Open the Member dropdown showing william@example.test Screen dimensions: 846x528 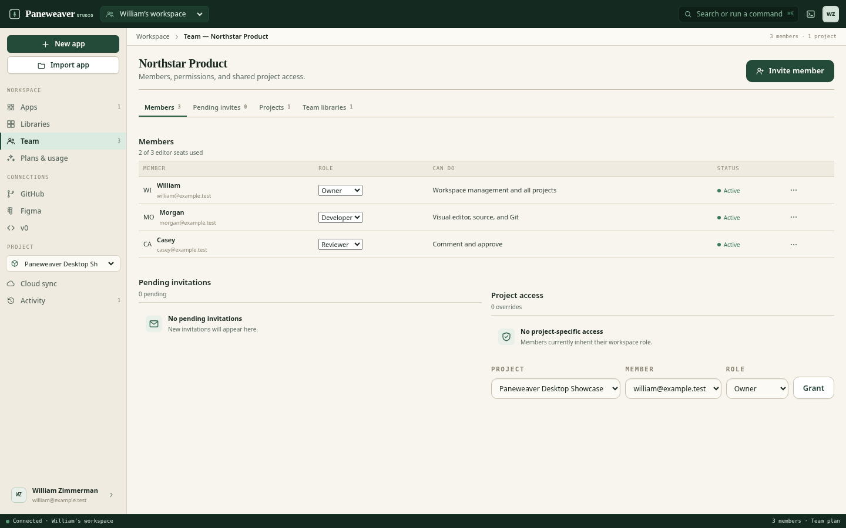coord(673,388)
